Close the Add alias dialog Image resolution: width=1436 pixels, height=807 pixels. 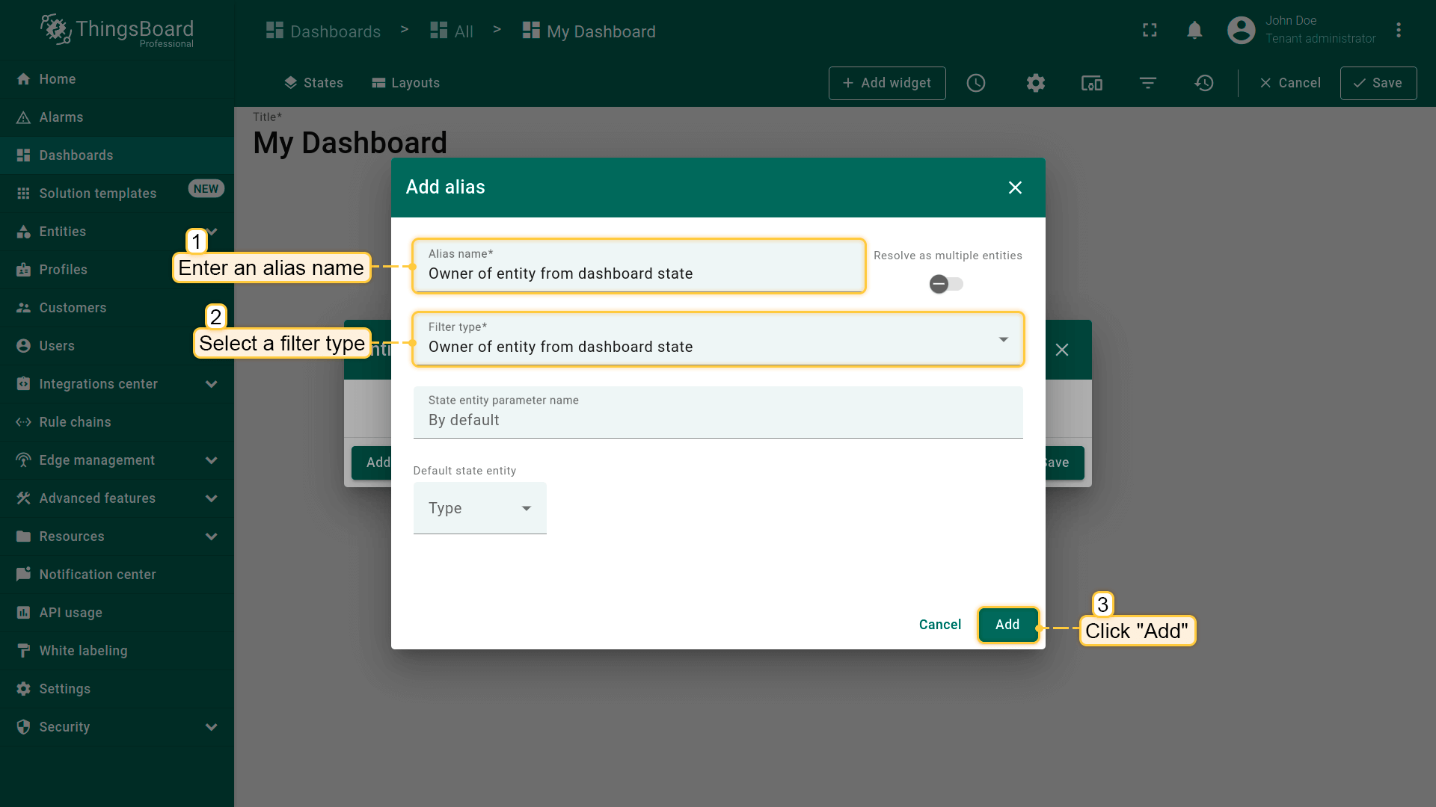tap(1014, 188)
